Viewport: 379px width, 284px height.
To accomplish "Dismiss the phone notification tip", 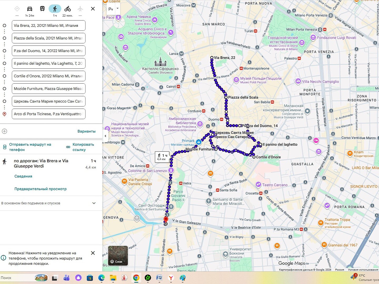I will pos(93,253).
